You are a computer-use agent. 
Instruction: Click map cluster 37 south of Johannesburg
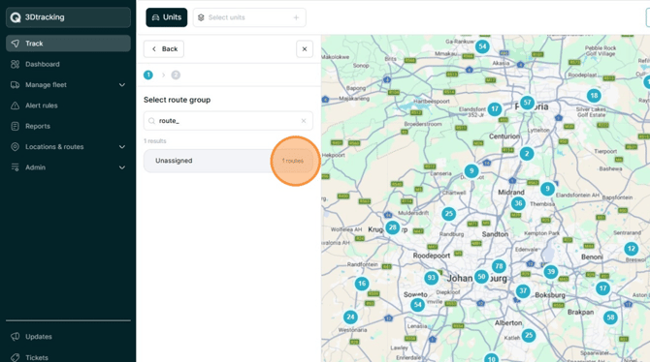523,290
